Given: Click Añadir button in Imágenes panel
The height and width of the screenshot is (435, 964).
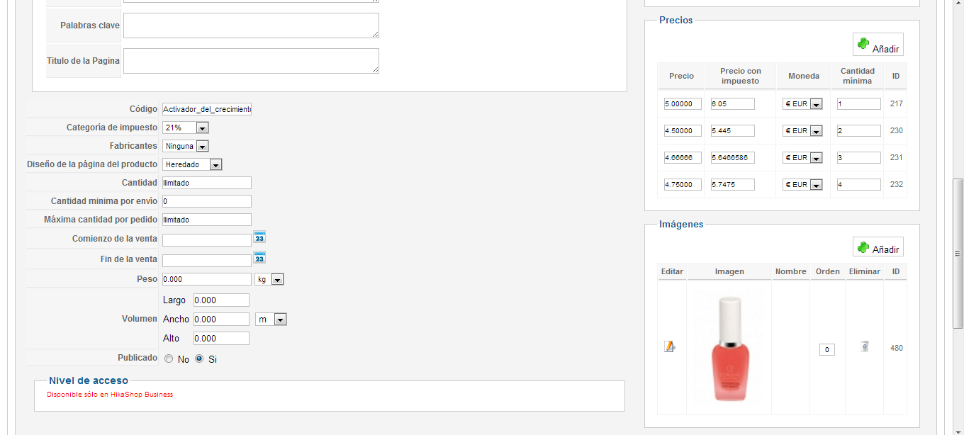Looking at the screenshot, I should [878, 249].
